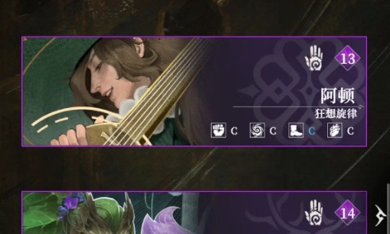Click the subtitle 狂想旋律
Screen dimensions: 390x234
(x=336, y=113)
